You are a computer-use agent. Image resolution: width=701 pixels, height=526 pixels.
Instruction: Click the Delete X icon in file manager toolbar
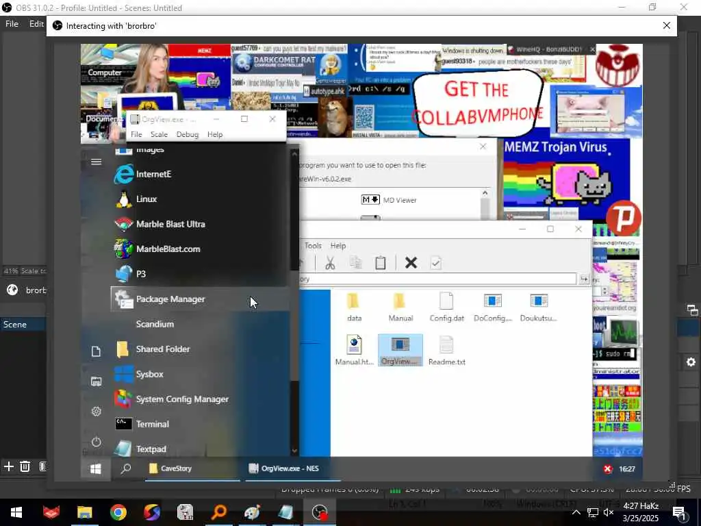coord(411,263)
